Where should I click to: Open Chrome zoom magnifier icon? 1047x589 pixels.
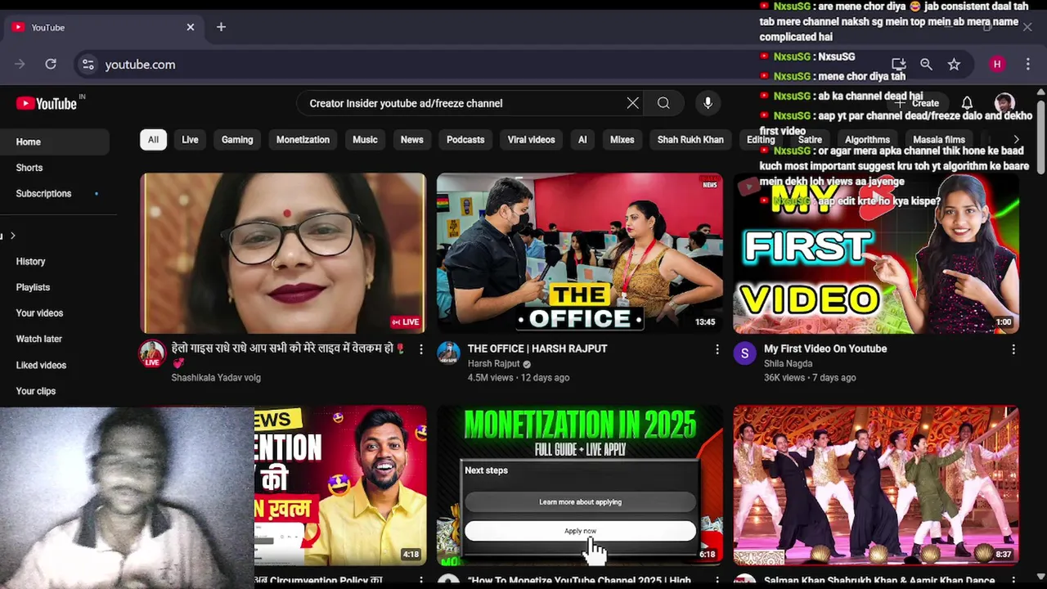[926, 64]
